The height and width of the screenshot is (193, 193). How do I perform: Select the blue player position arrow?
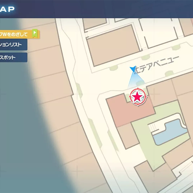133,69
